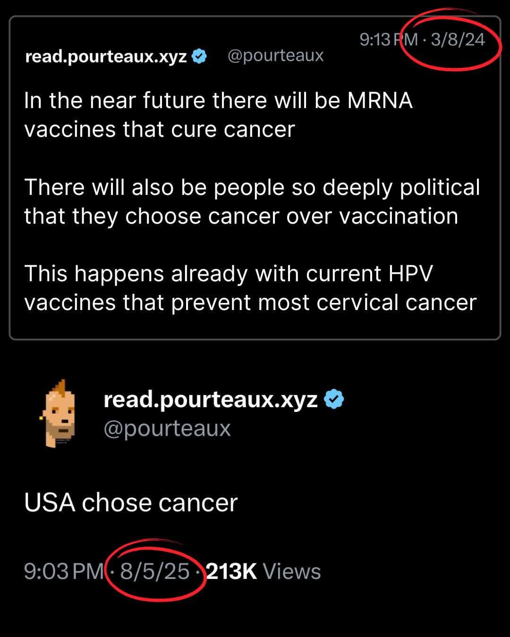Click the "vaccines that cure cancer" line
510x637 pixels.
pos(160,130)
